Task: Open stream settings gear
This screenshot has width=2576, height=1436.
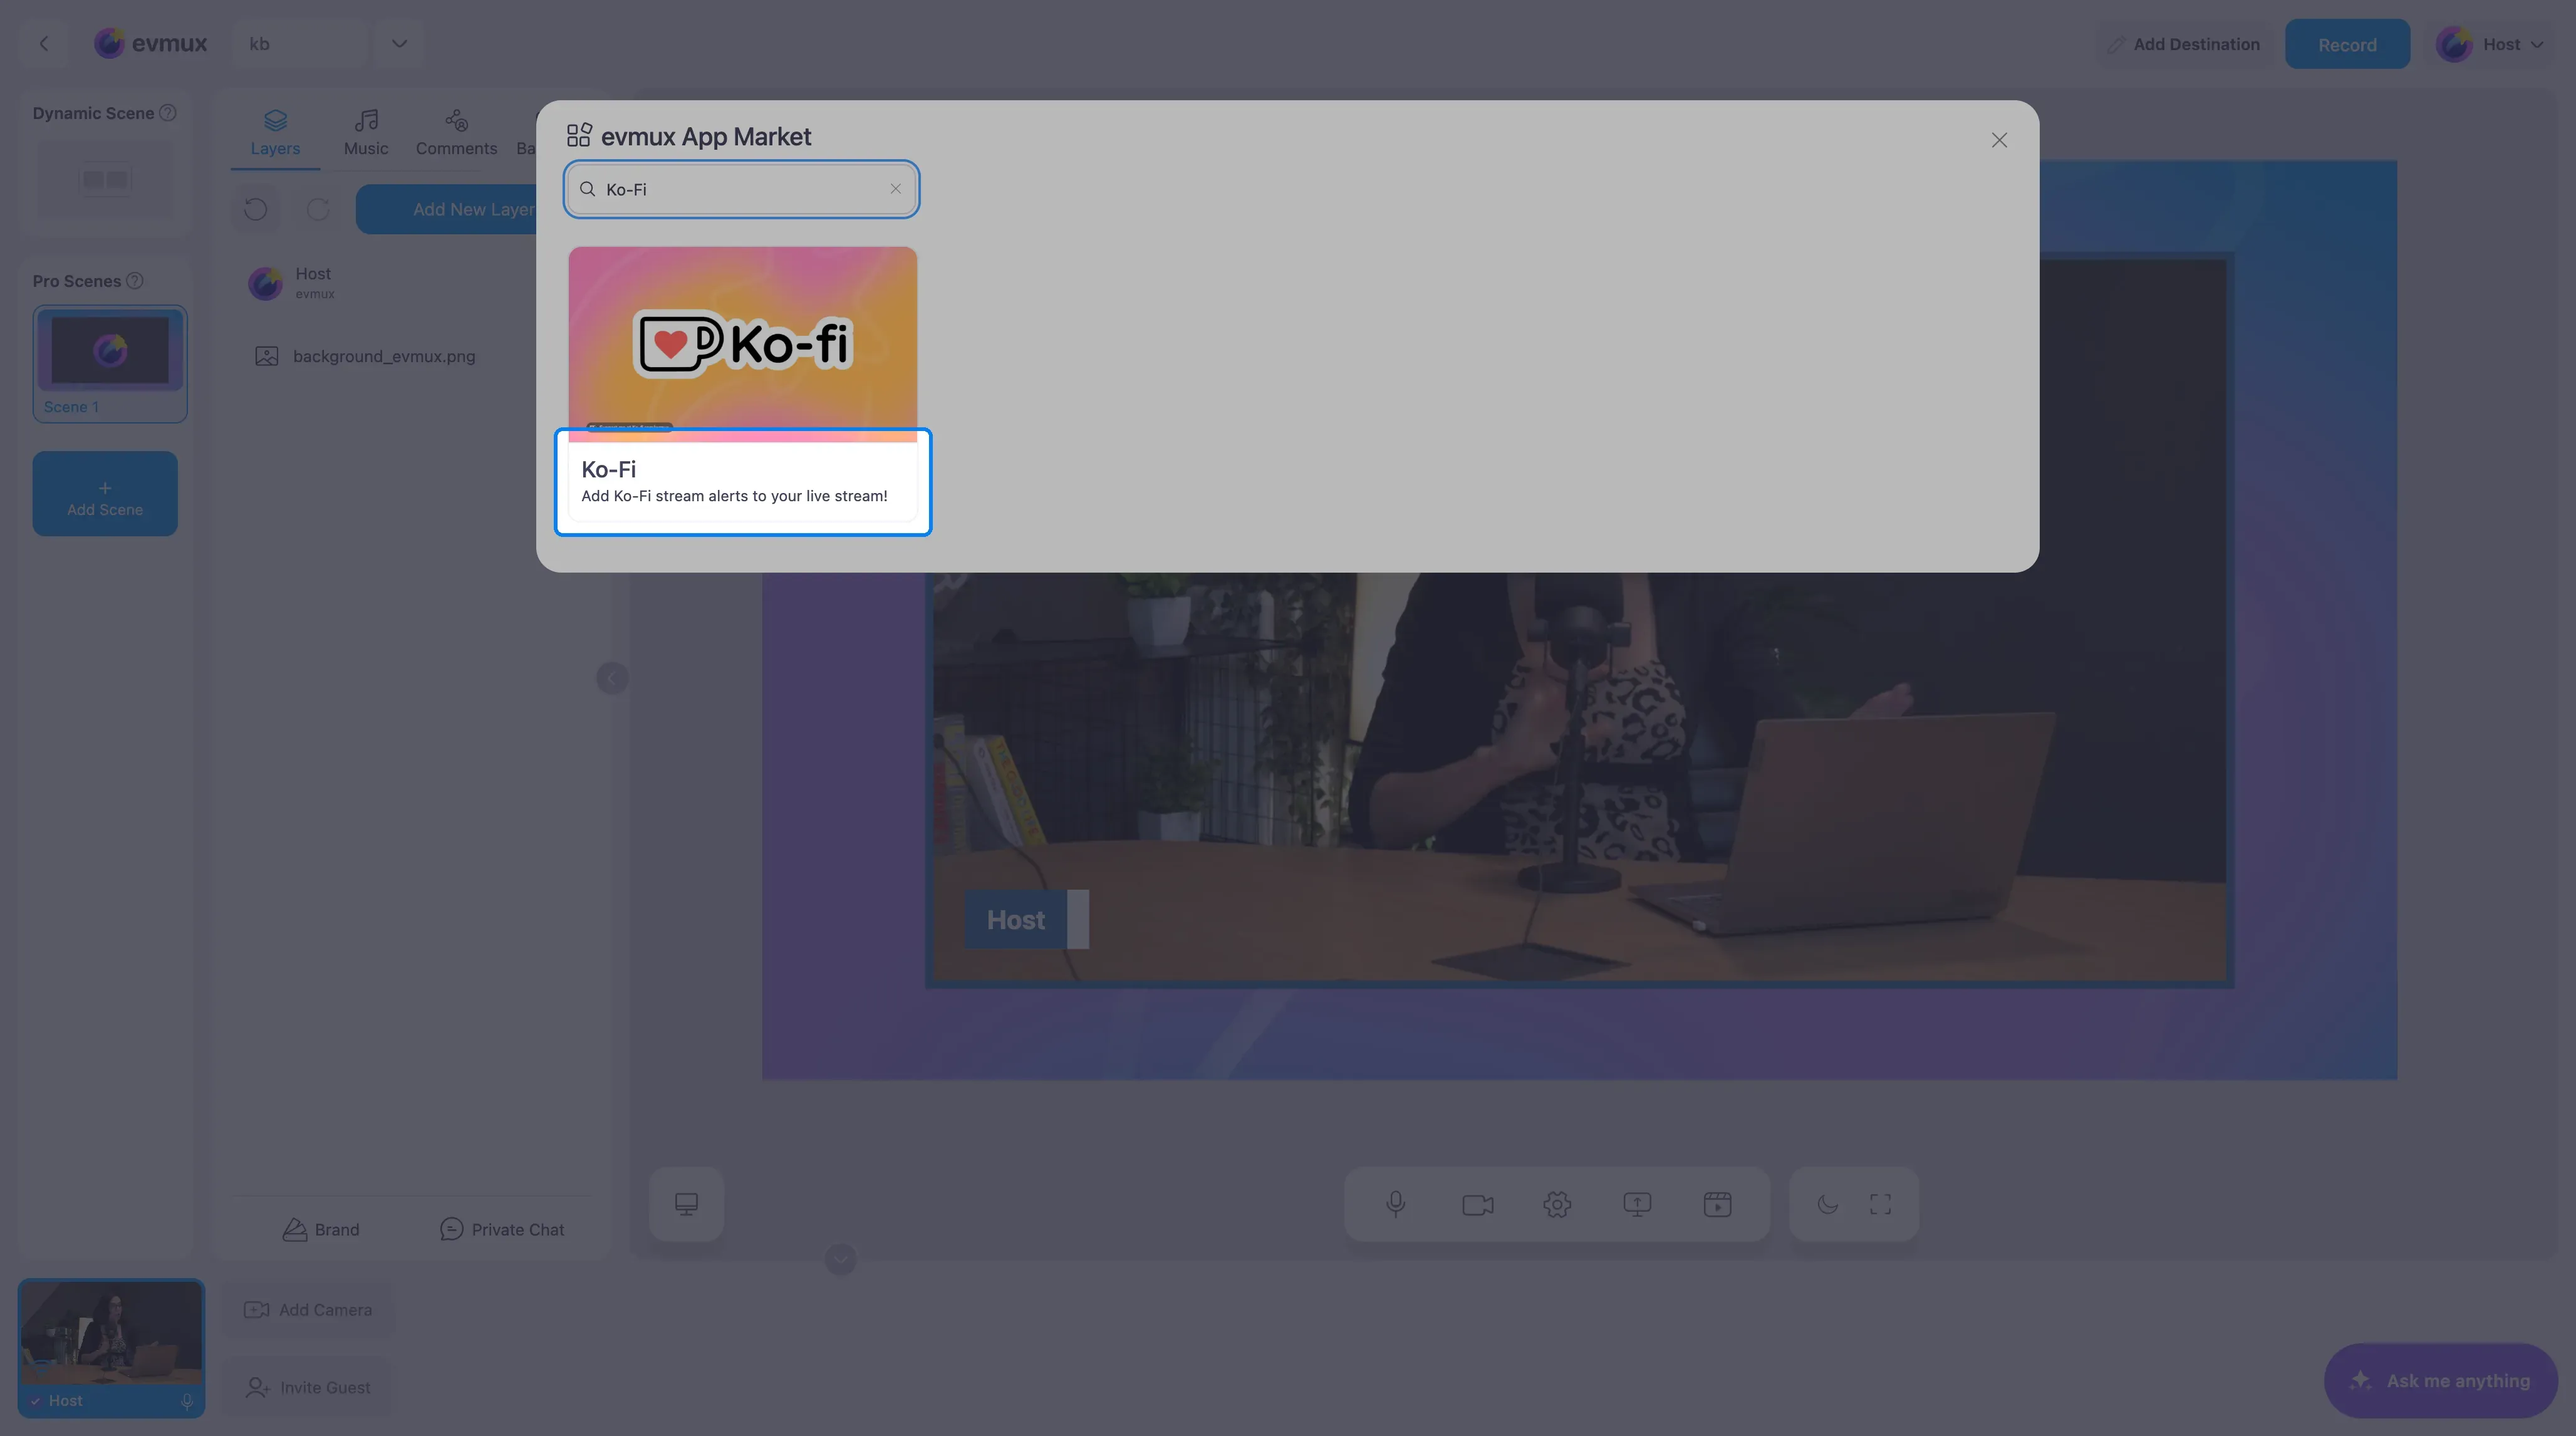Action: point(1557,1204)
